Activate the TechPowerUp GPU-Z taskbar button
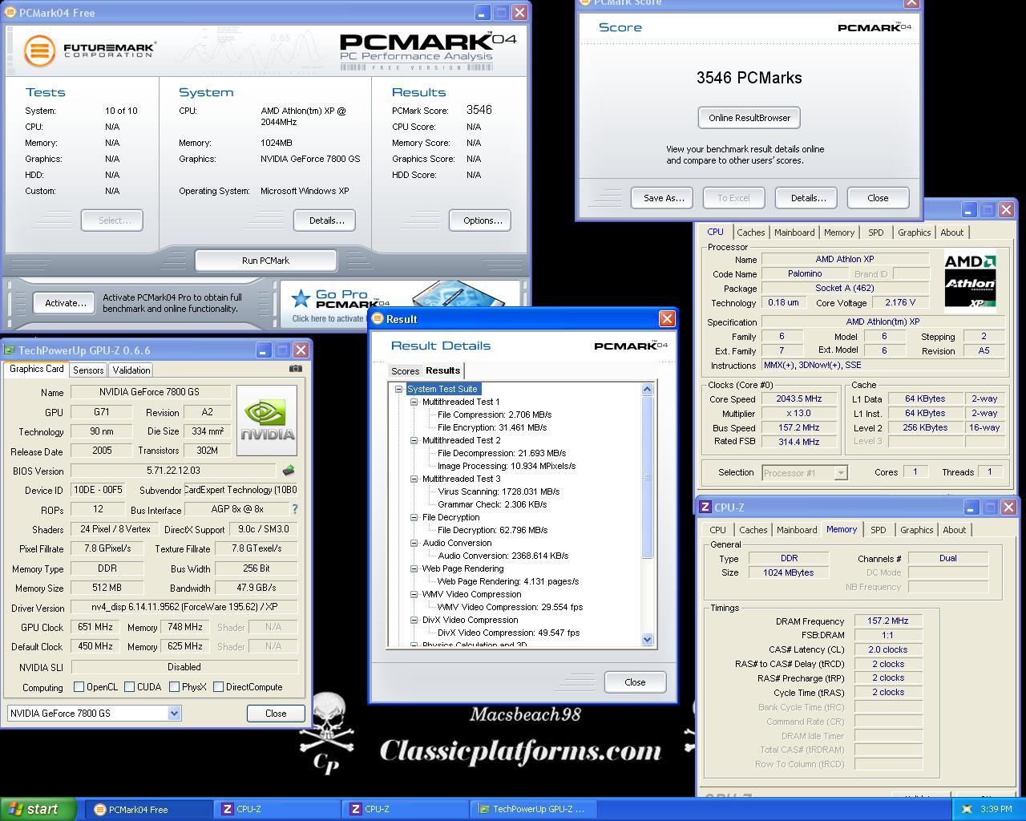Screen dimensions: 1026x821 (534, 810)
